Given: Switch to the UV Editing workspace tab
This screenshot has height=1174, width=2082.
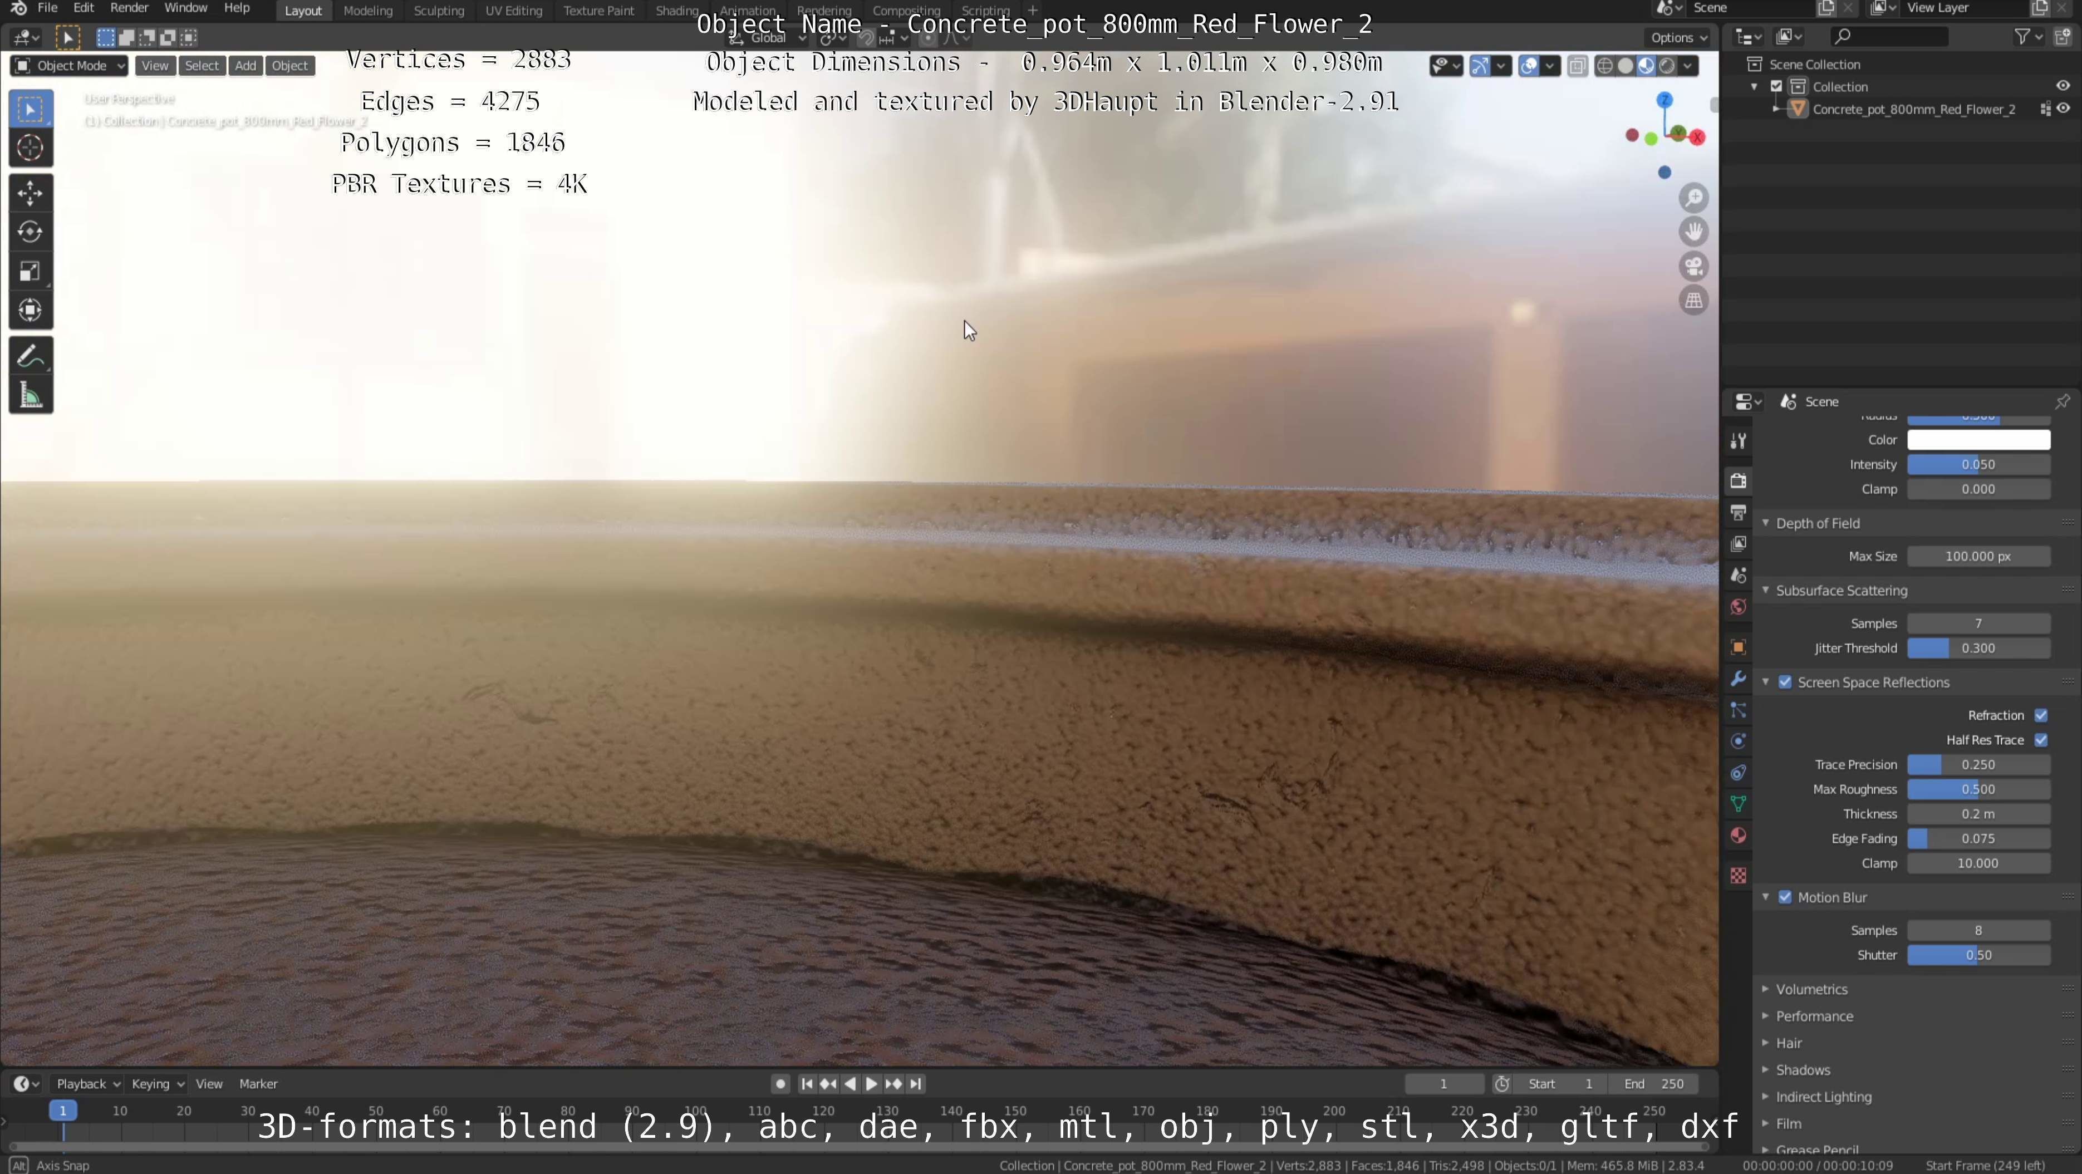Looking at the screenshot, I should pyautogui.click(x=513, y=11).
